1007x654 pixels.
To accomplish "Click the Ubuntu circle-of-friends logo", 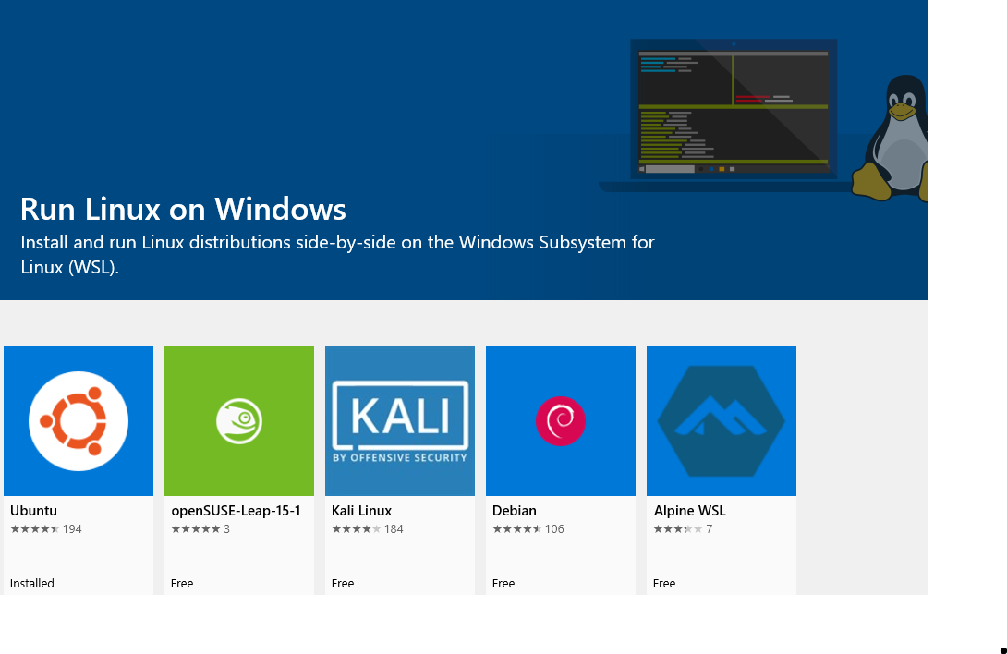I will tap(78, 420).
